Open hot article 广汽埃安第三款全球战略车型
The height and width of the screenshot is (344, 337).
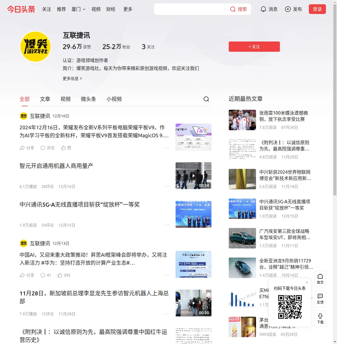pyautogui.click(x=285, y=234)
